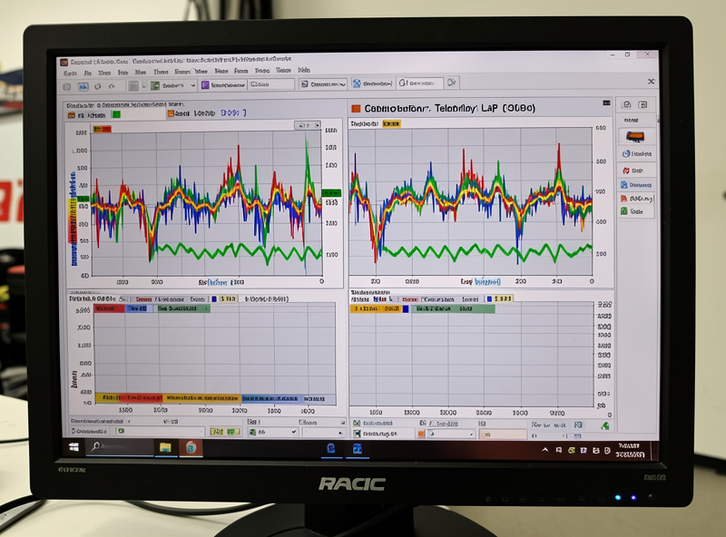This screenshot has height=537, width=726.
Task: Click the long green legend bar in lower-right chart
Action: (x=453, y=308)
